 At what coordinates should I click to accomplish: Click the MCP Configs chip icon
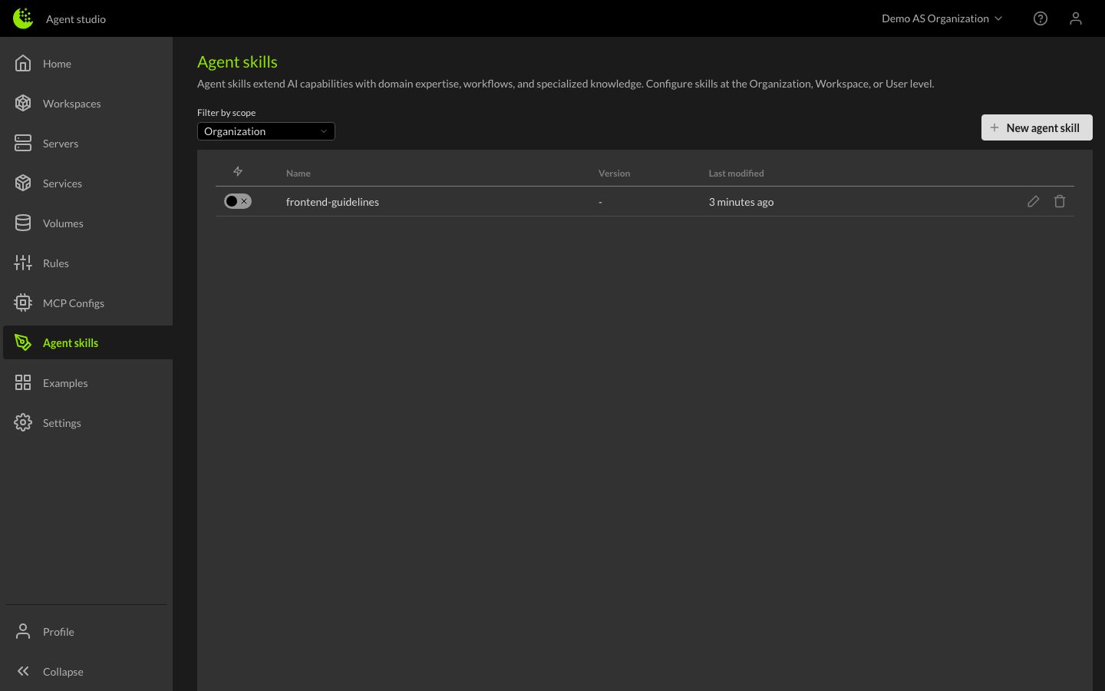tap(23, 303)
